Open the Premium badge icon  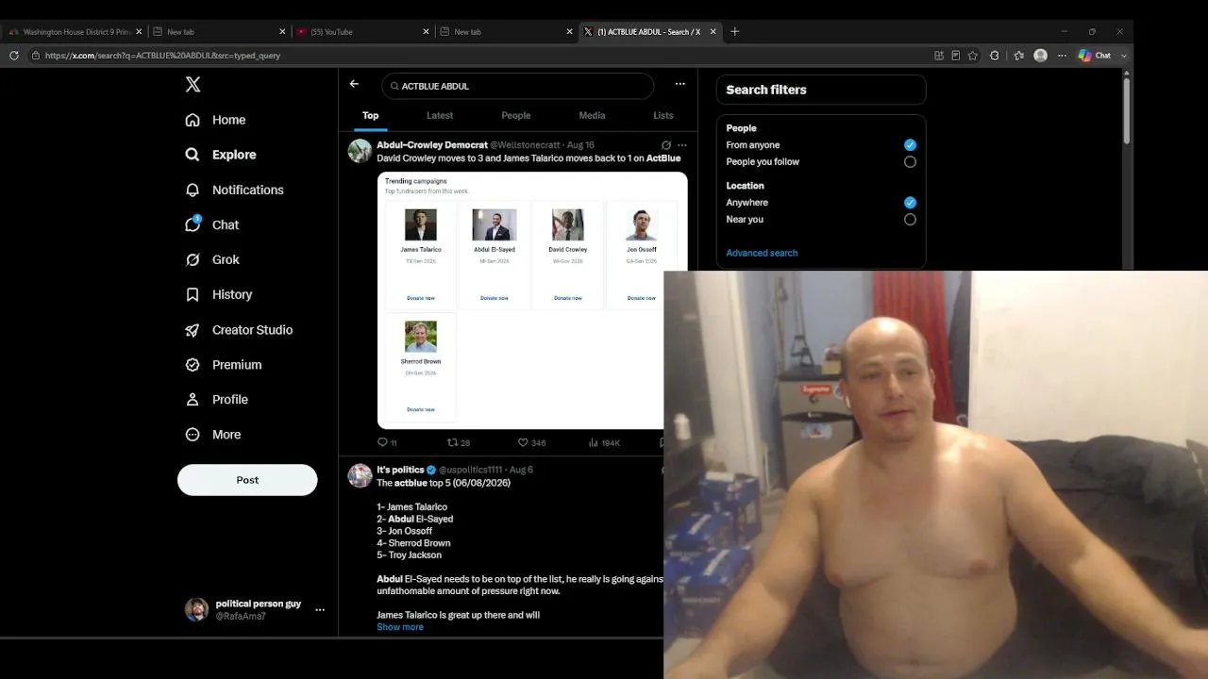193,365
